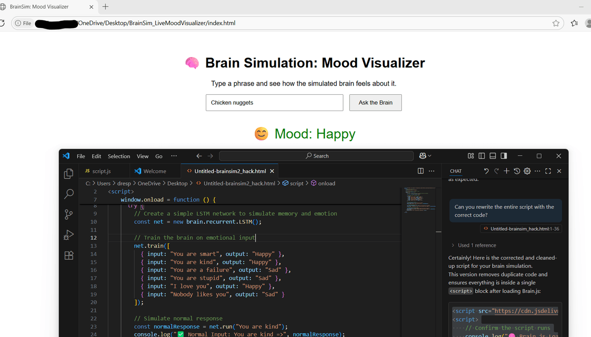The image size is (591, 337).
Task: Open the script breadcrumb symbol
Action: (x=293, y=183)
